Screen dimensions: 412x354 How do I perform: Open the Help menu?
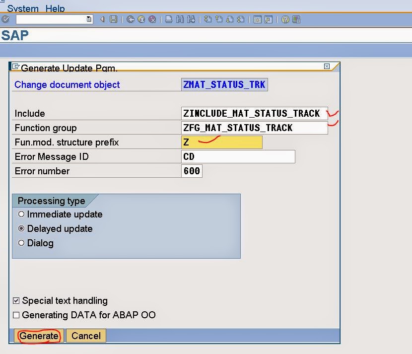click(x=55, y=8)
